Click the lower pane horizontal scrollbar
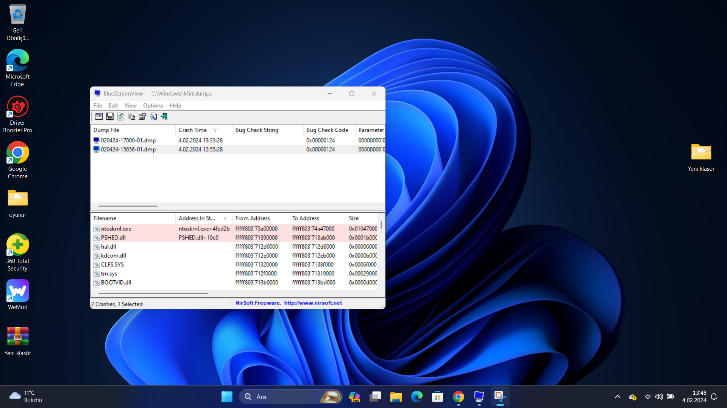Viewport: 727px width, 408px height. point(153,293)
